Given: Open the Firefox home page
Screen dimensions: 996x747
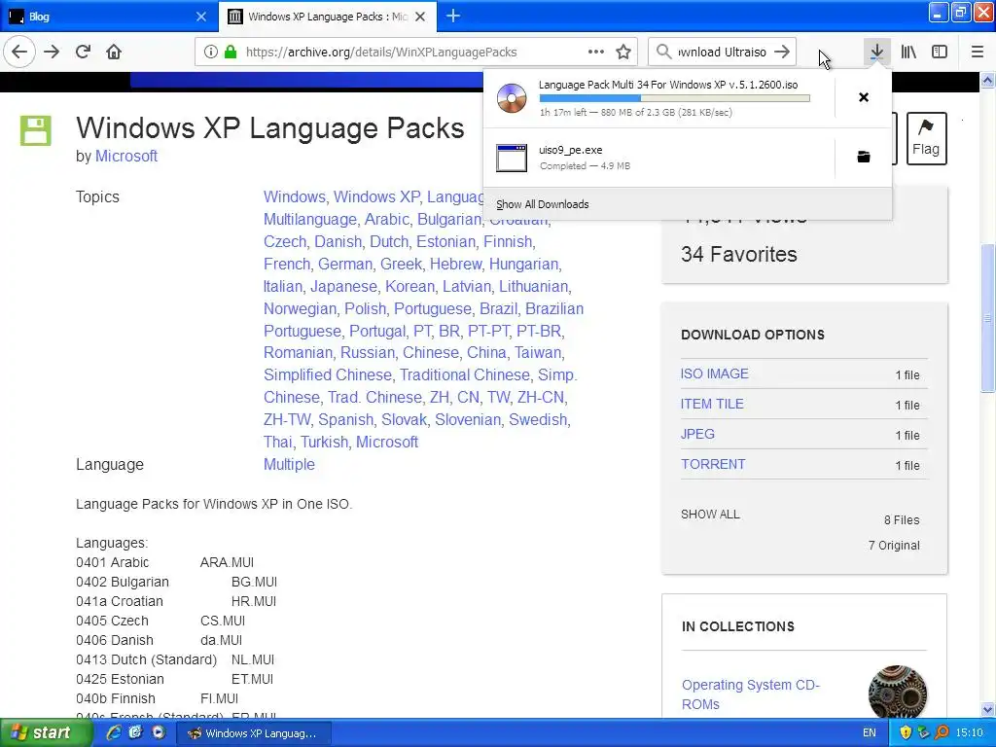Looking at the screenshot, I should pos(114,52).
